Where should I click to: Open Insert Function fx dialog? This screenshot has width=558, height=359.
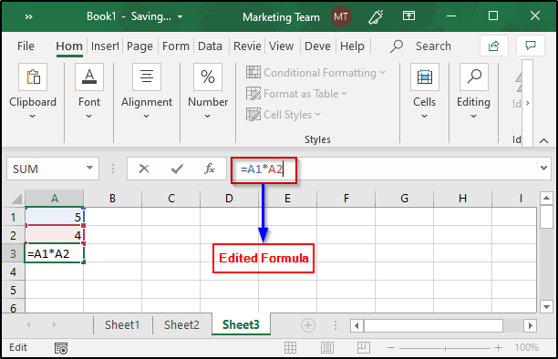[x=210, y=169]
